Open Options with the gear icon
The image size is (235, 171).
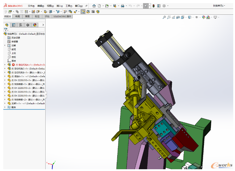tap(164, 6)
